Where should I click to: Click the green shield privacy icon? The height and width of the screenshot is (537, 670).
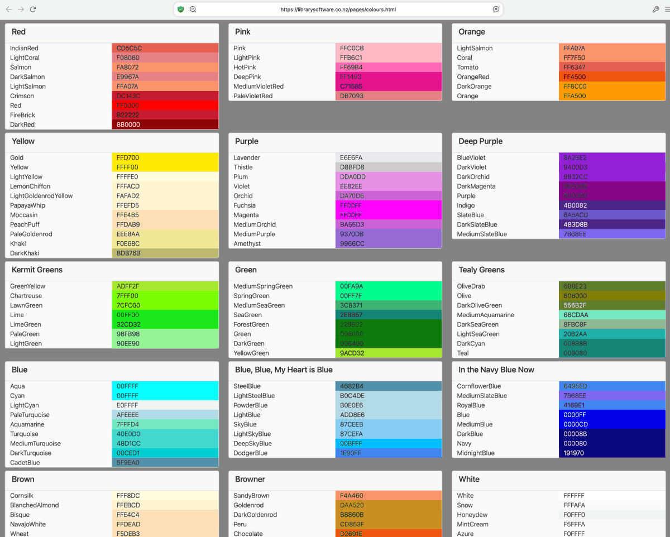[180, 9]
